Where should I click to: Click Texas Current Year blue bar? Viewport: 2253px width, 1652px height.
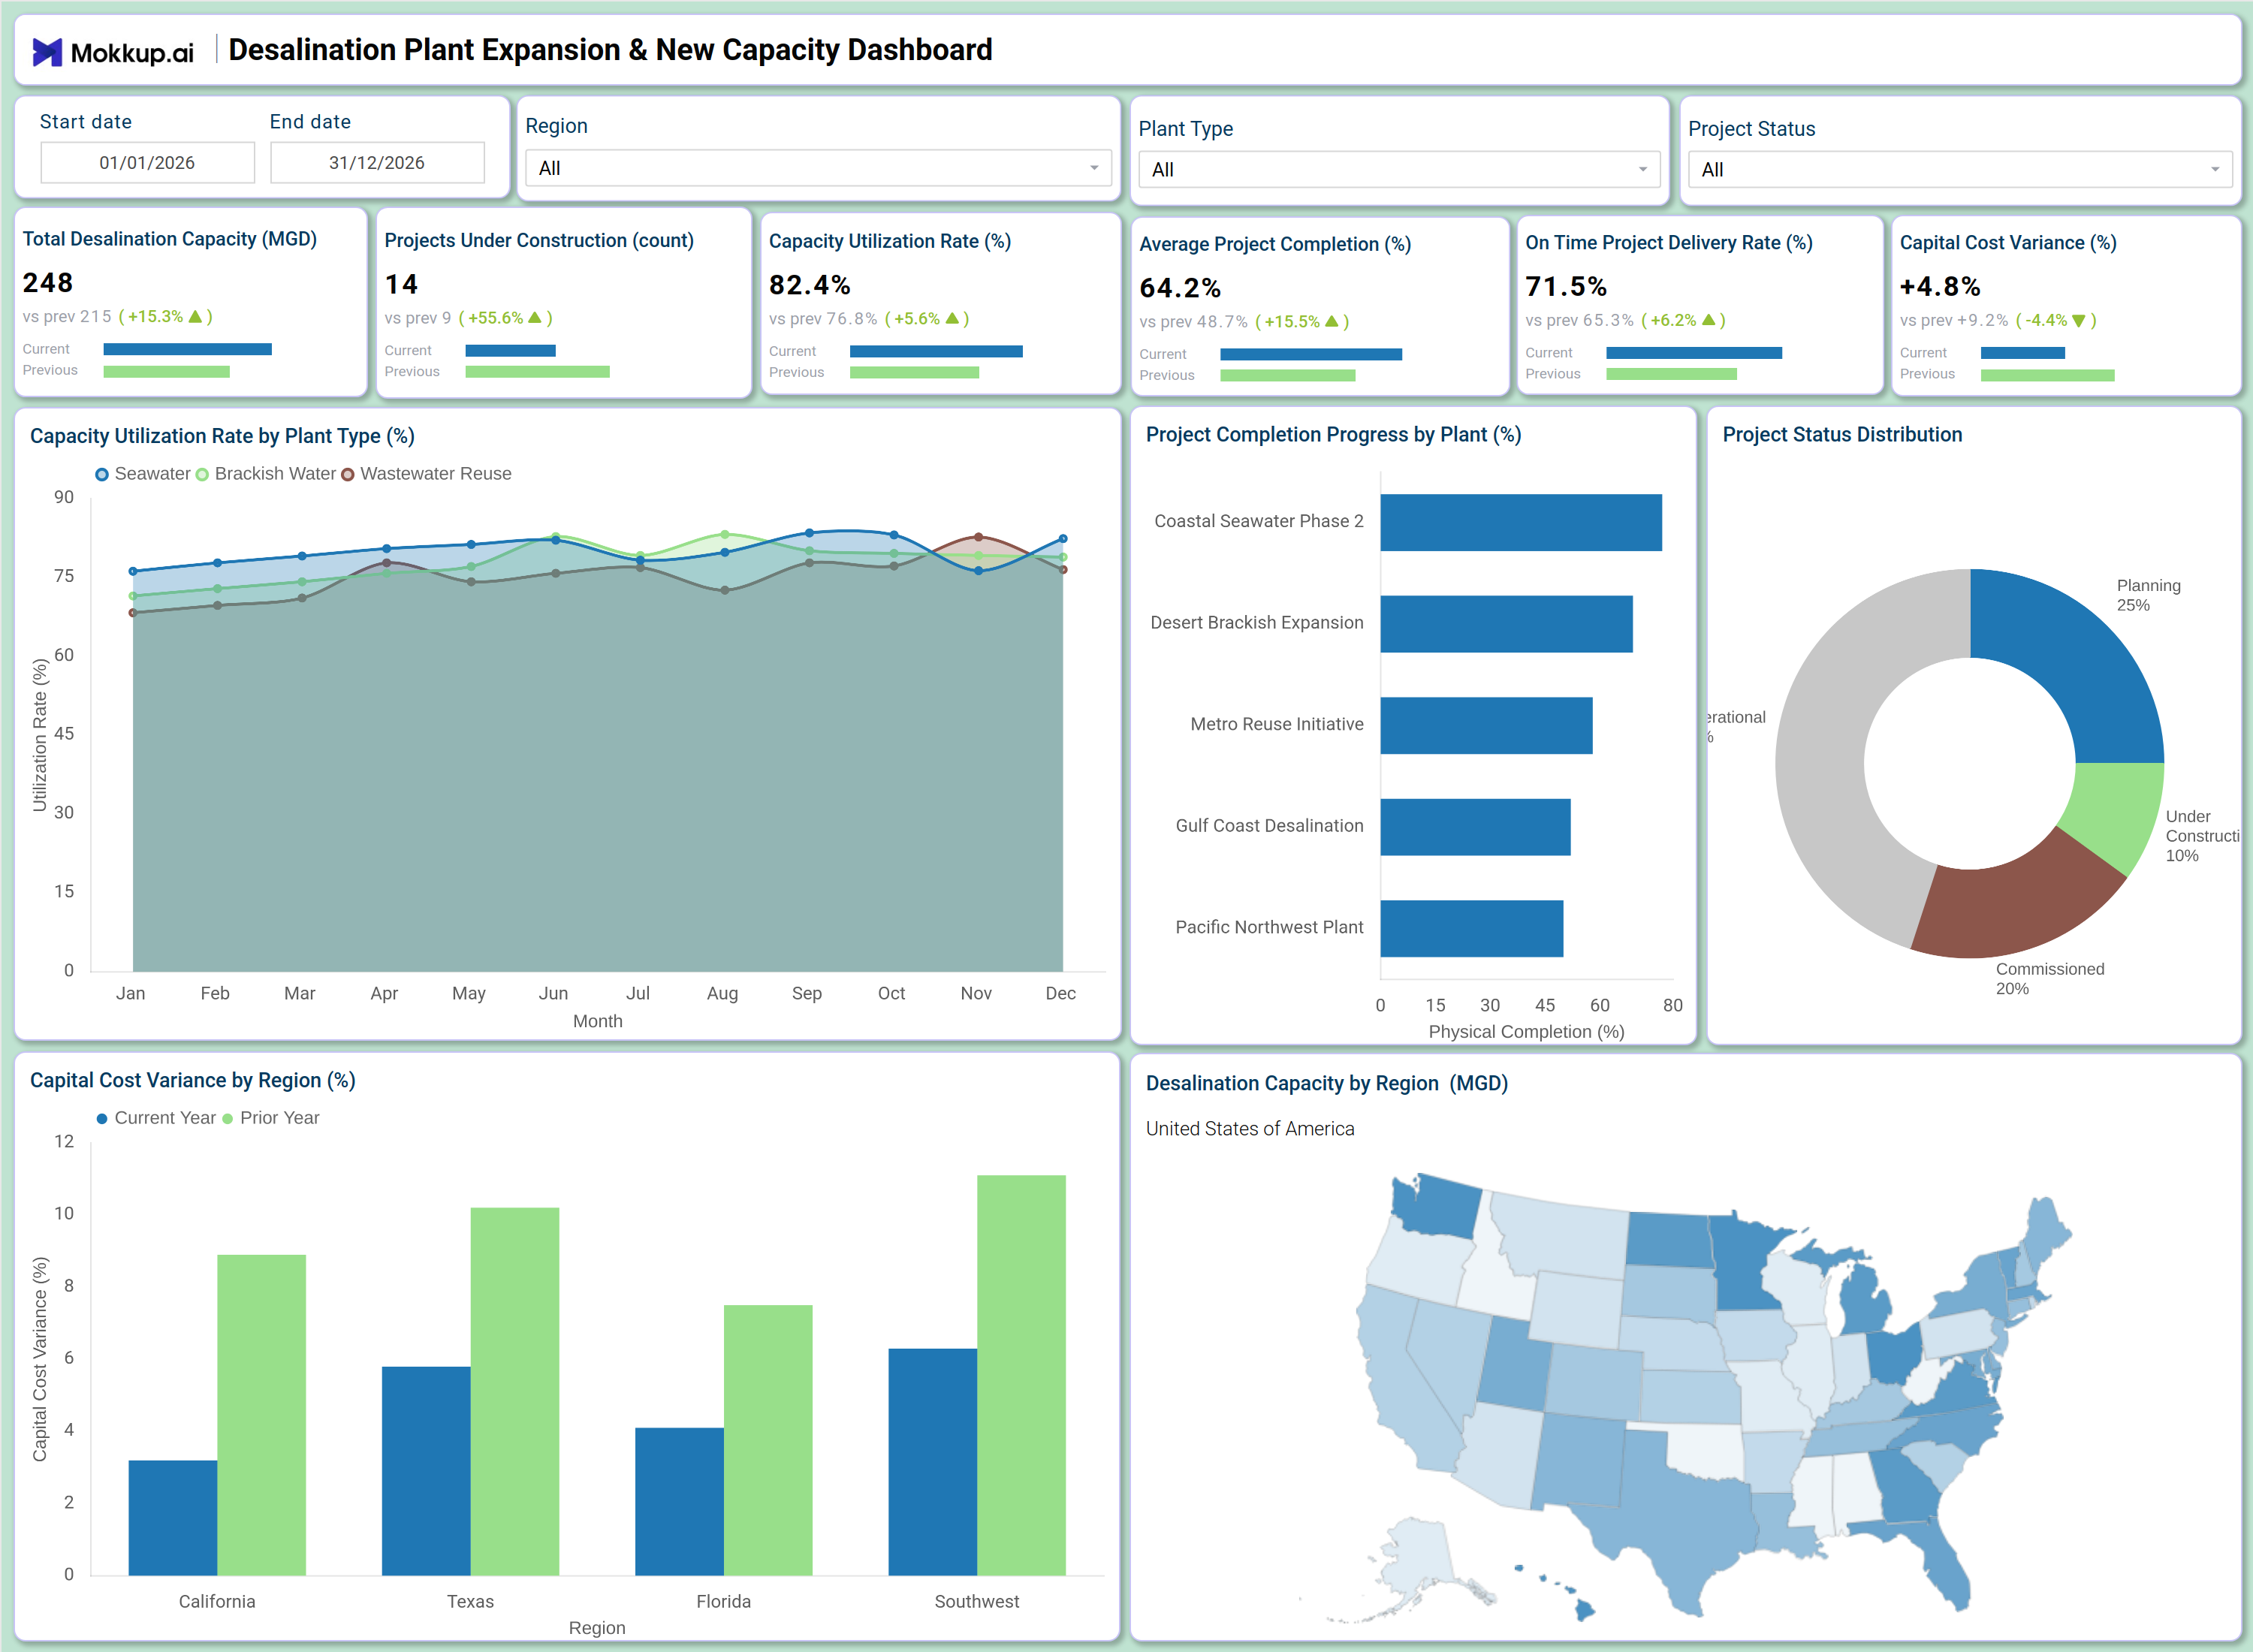click(426, 1470)
